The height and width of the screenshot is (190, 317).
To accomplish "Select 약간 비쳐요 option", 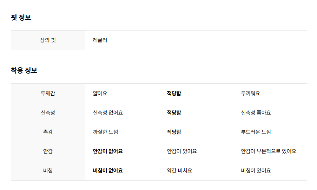I will coord(179,170).
